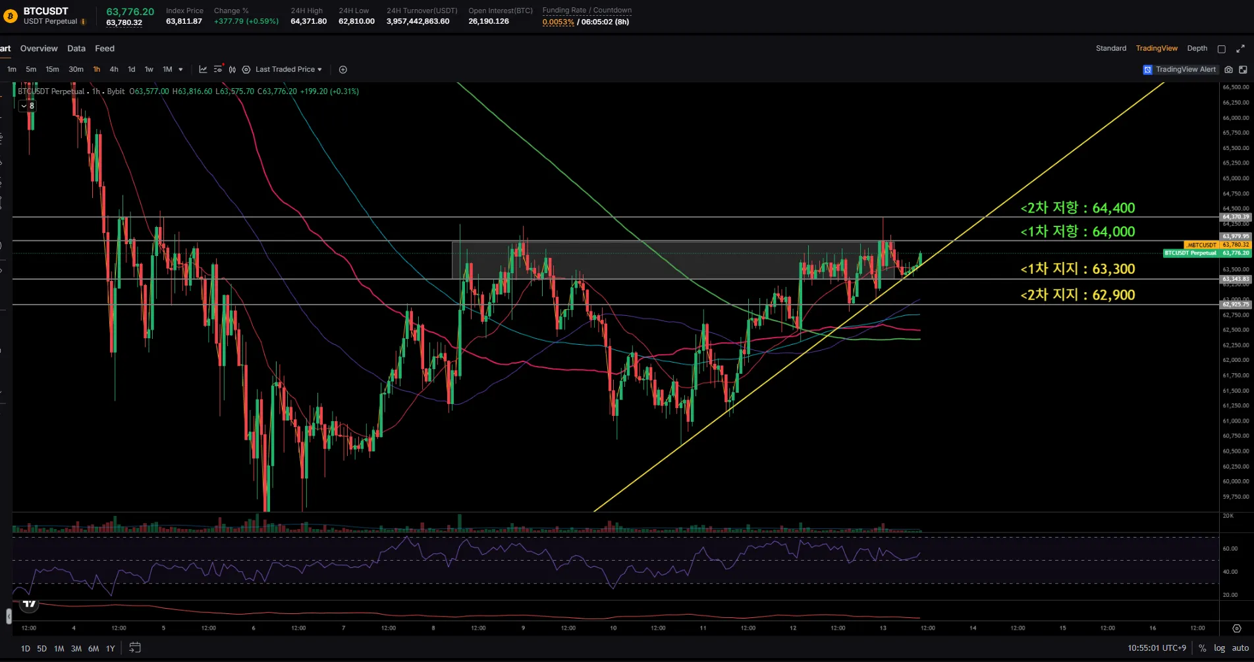Select the 4h timeframe

(114, 69)
